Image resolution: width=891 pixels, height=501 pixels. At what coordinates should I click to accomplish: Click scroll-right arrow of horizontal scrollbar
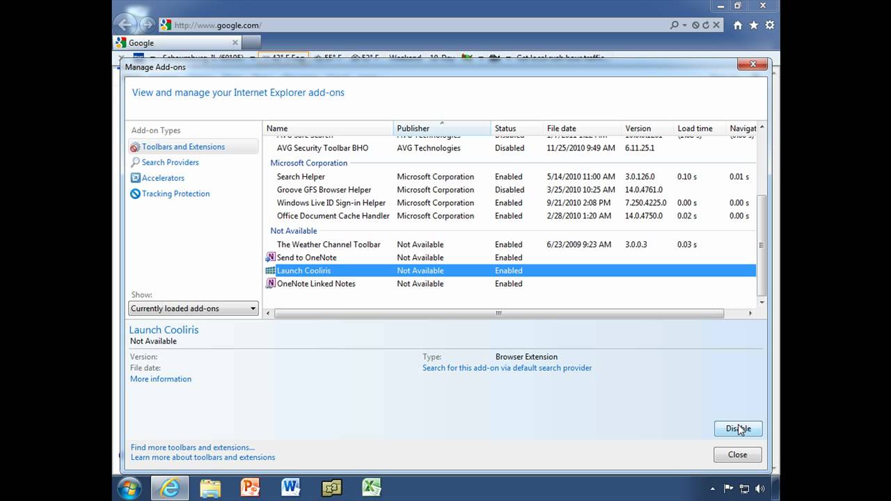(750, 313)
